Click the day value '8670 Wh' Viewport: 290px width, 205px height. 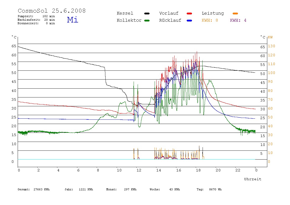point(215,189)
